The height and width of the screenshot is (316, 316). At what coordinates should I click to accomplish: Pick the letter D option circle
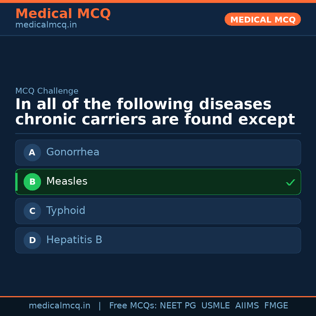(x=32, y=240)
